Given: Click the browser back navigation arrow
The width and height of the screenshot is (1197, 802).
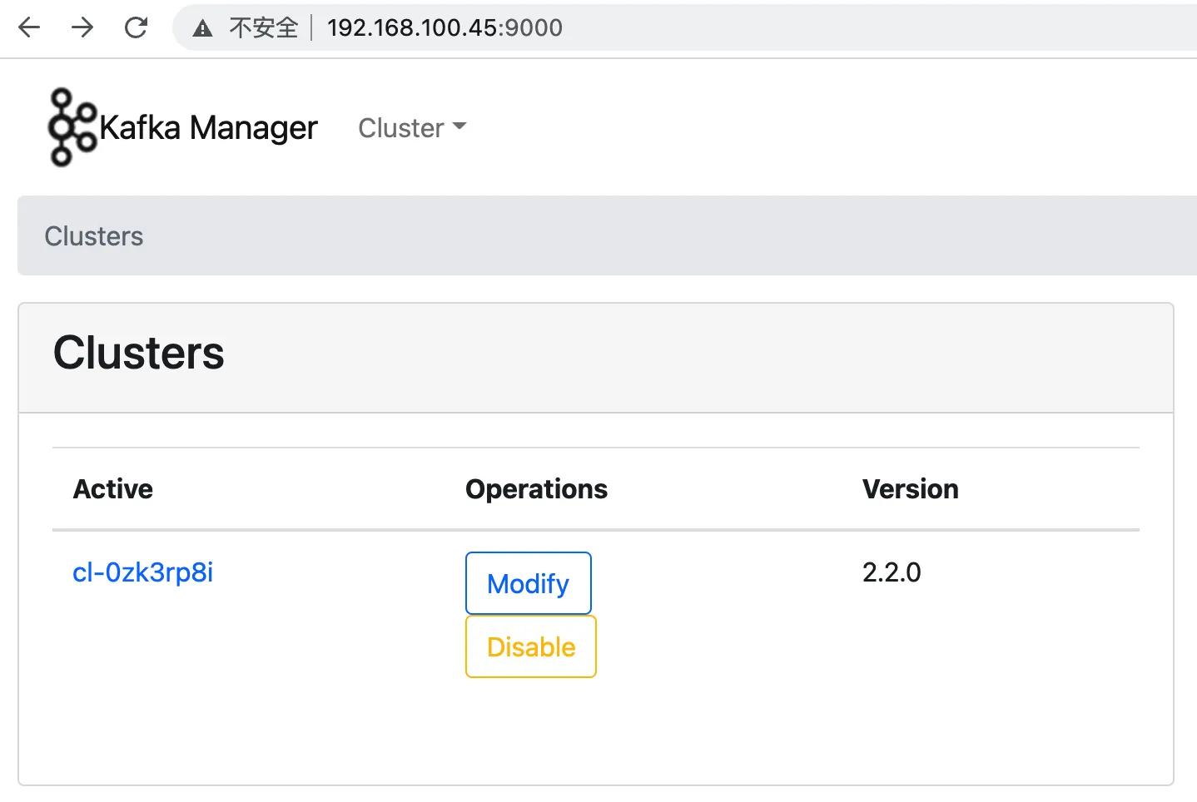Looking at the screenshot, I should click(28, 27).
